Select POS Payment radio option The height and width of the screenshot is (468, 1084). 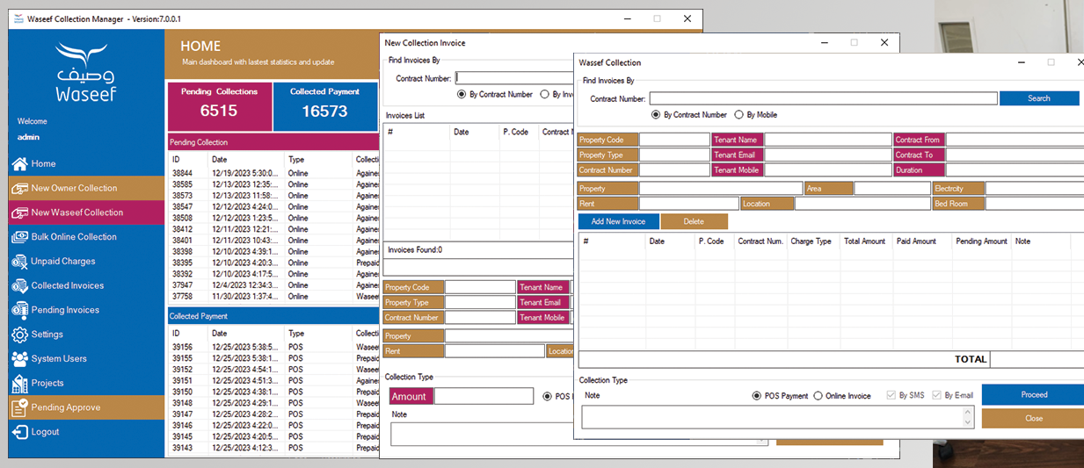coord(757,396)
